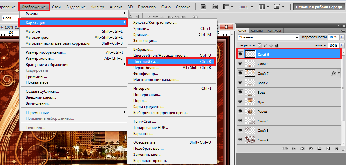
Task: Choose Уровни... from Коррекция submenu
Action: tap(172, 29)
